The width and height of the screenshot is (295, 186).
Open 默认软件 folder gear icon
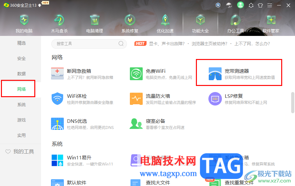coord(57,182)
